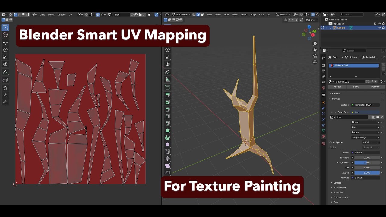Select the UV editor Annotate tool
The image size is (386, 217).
[x=5, y=72]
